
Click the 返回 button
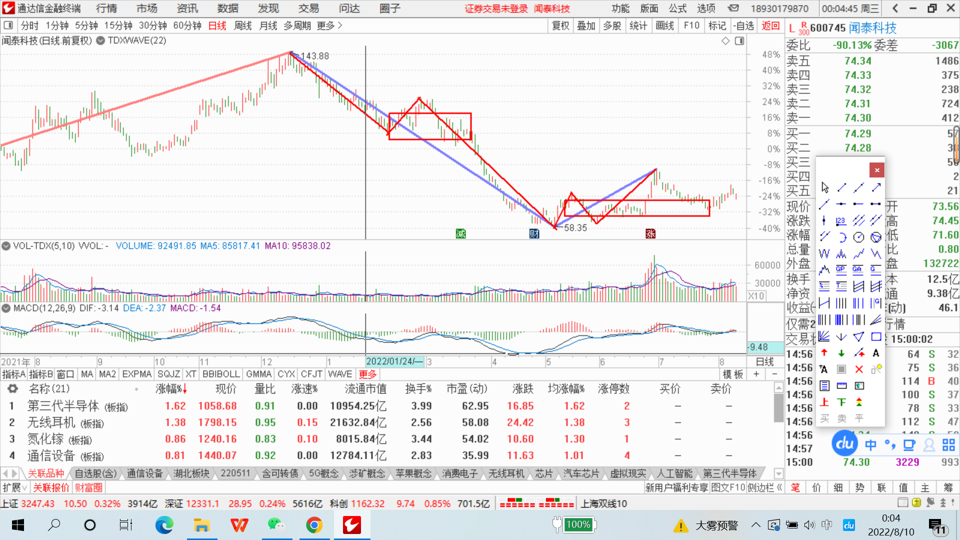pyautogui.click(x=770, y=25)
